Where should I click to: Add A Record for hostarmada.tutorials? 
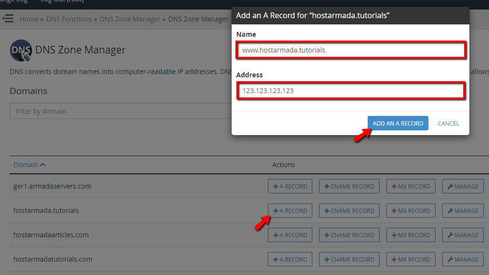coord(290,211)
